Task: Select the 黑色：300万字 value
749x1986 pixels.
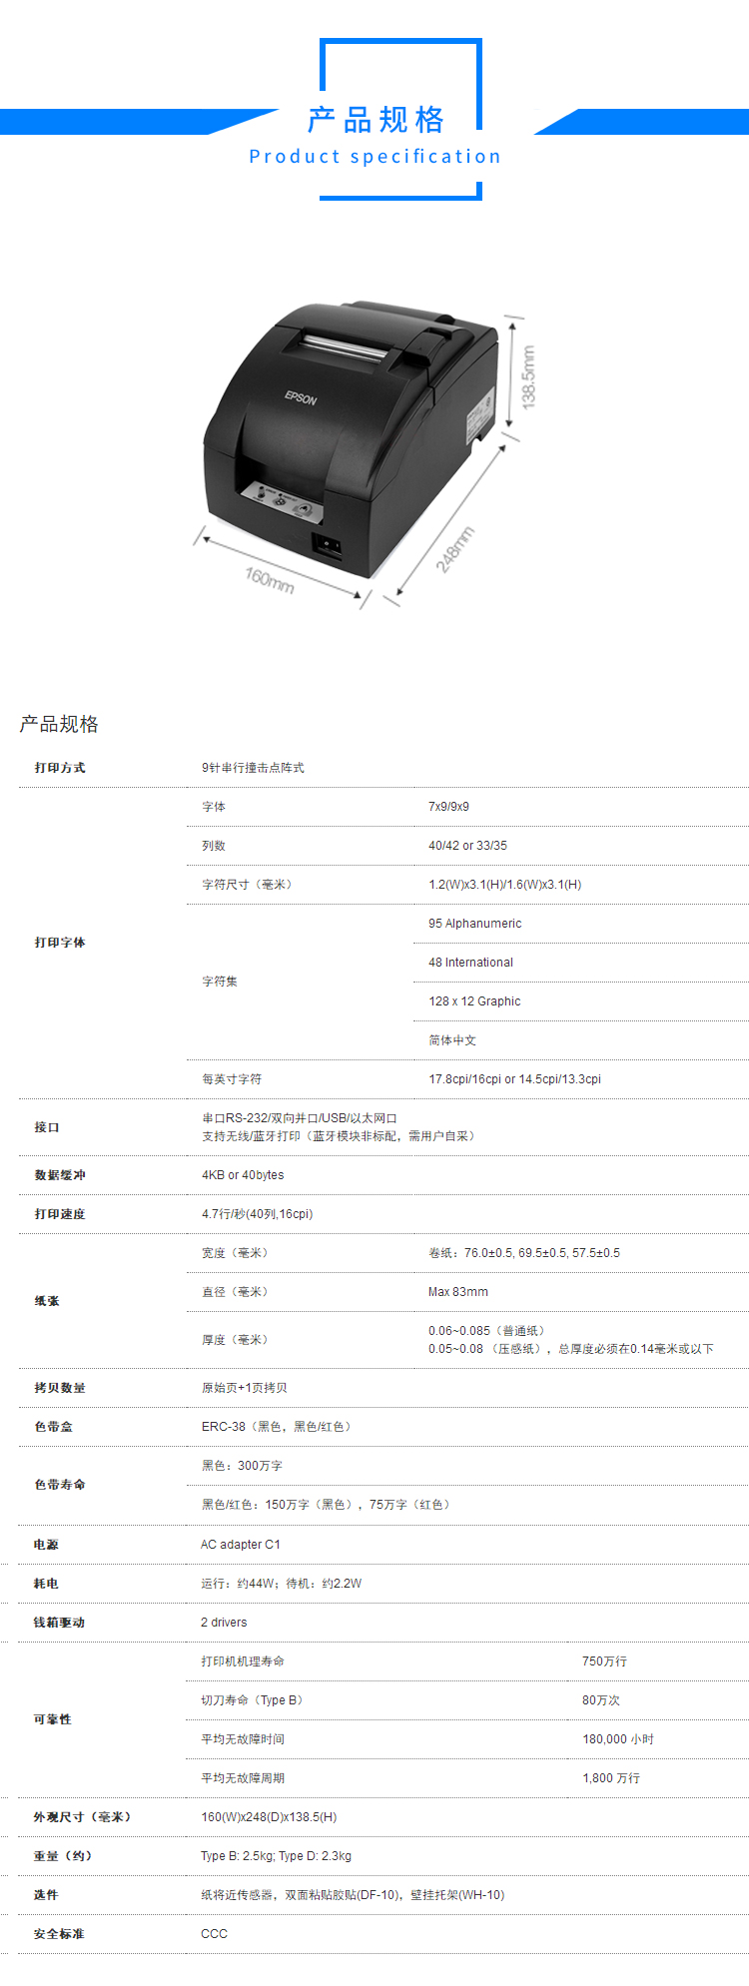Action: point(242,1466)
